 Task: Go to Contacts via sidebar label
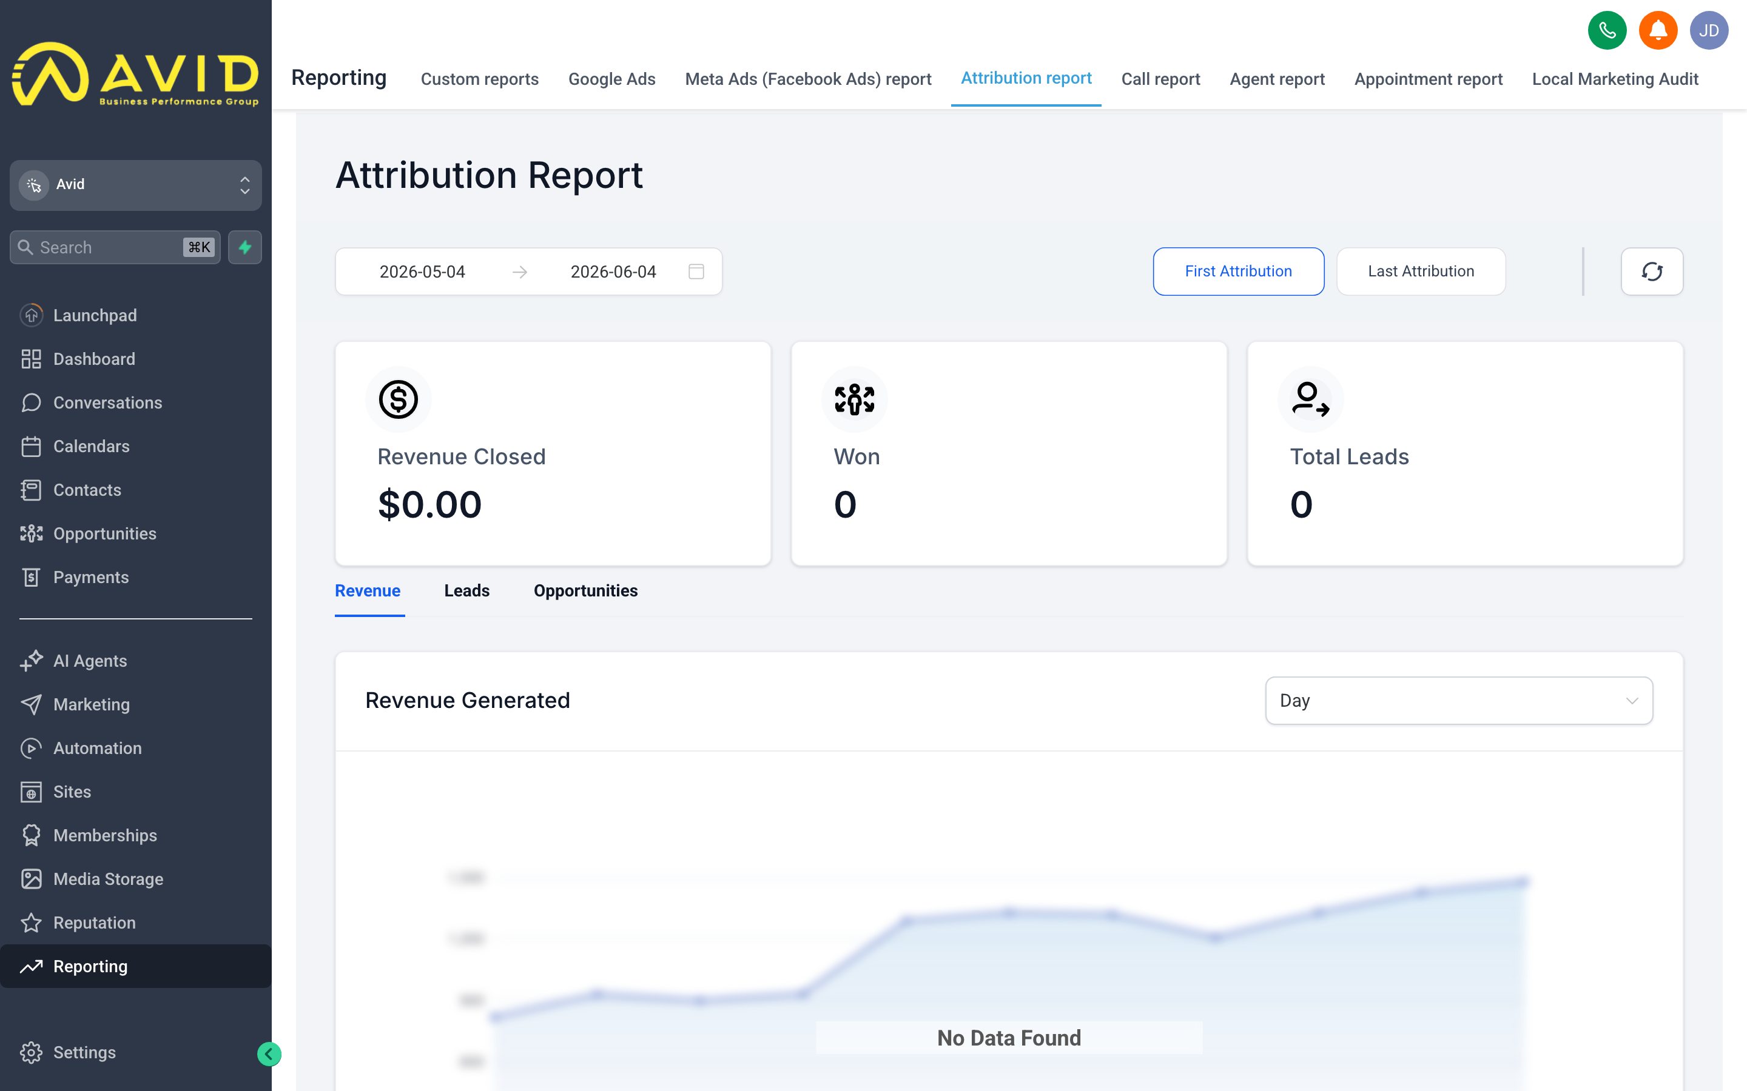(x=87, y=490)
